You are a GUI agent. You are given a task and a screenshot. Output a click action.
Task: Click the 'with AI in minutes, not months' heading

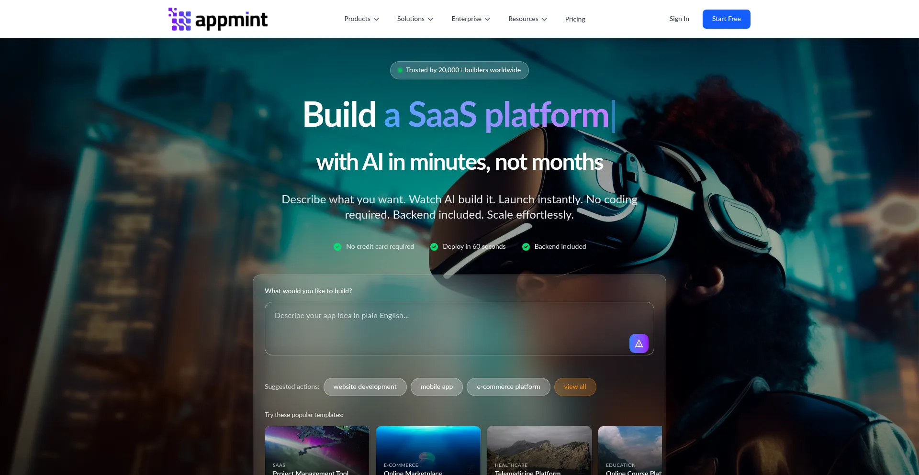(459, 162)
